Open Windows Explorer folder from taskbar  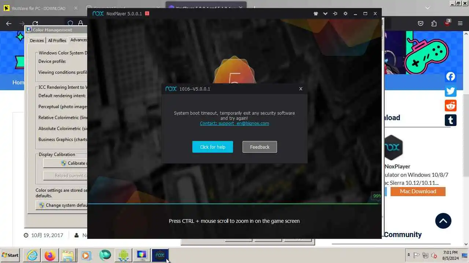[68, 255]
